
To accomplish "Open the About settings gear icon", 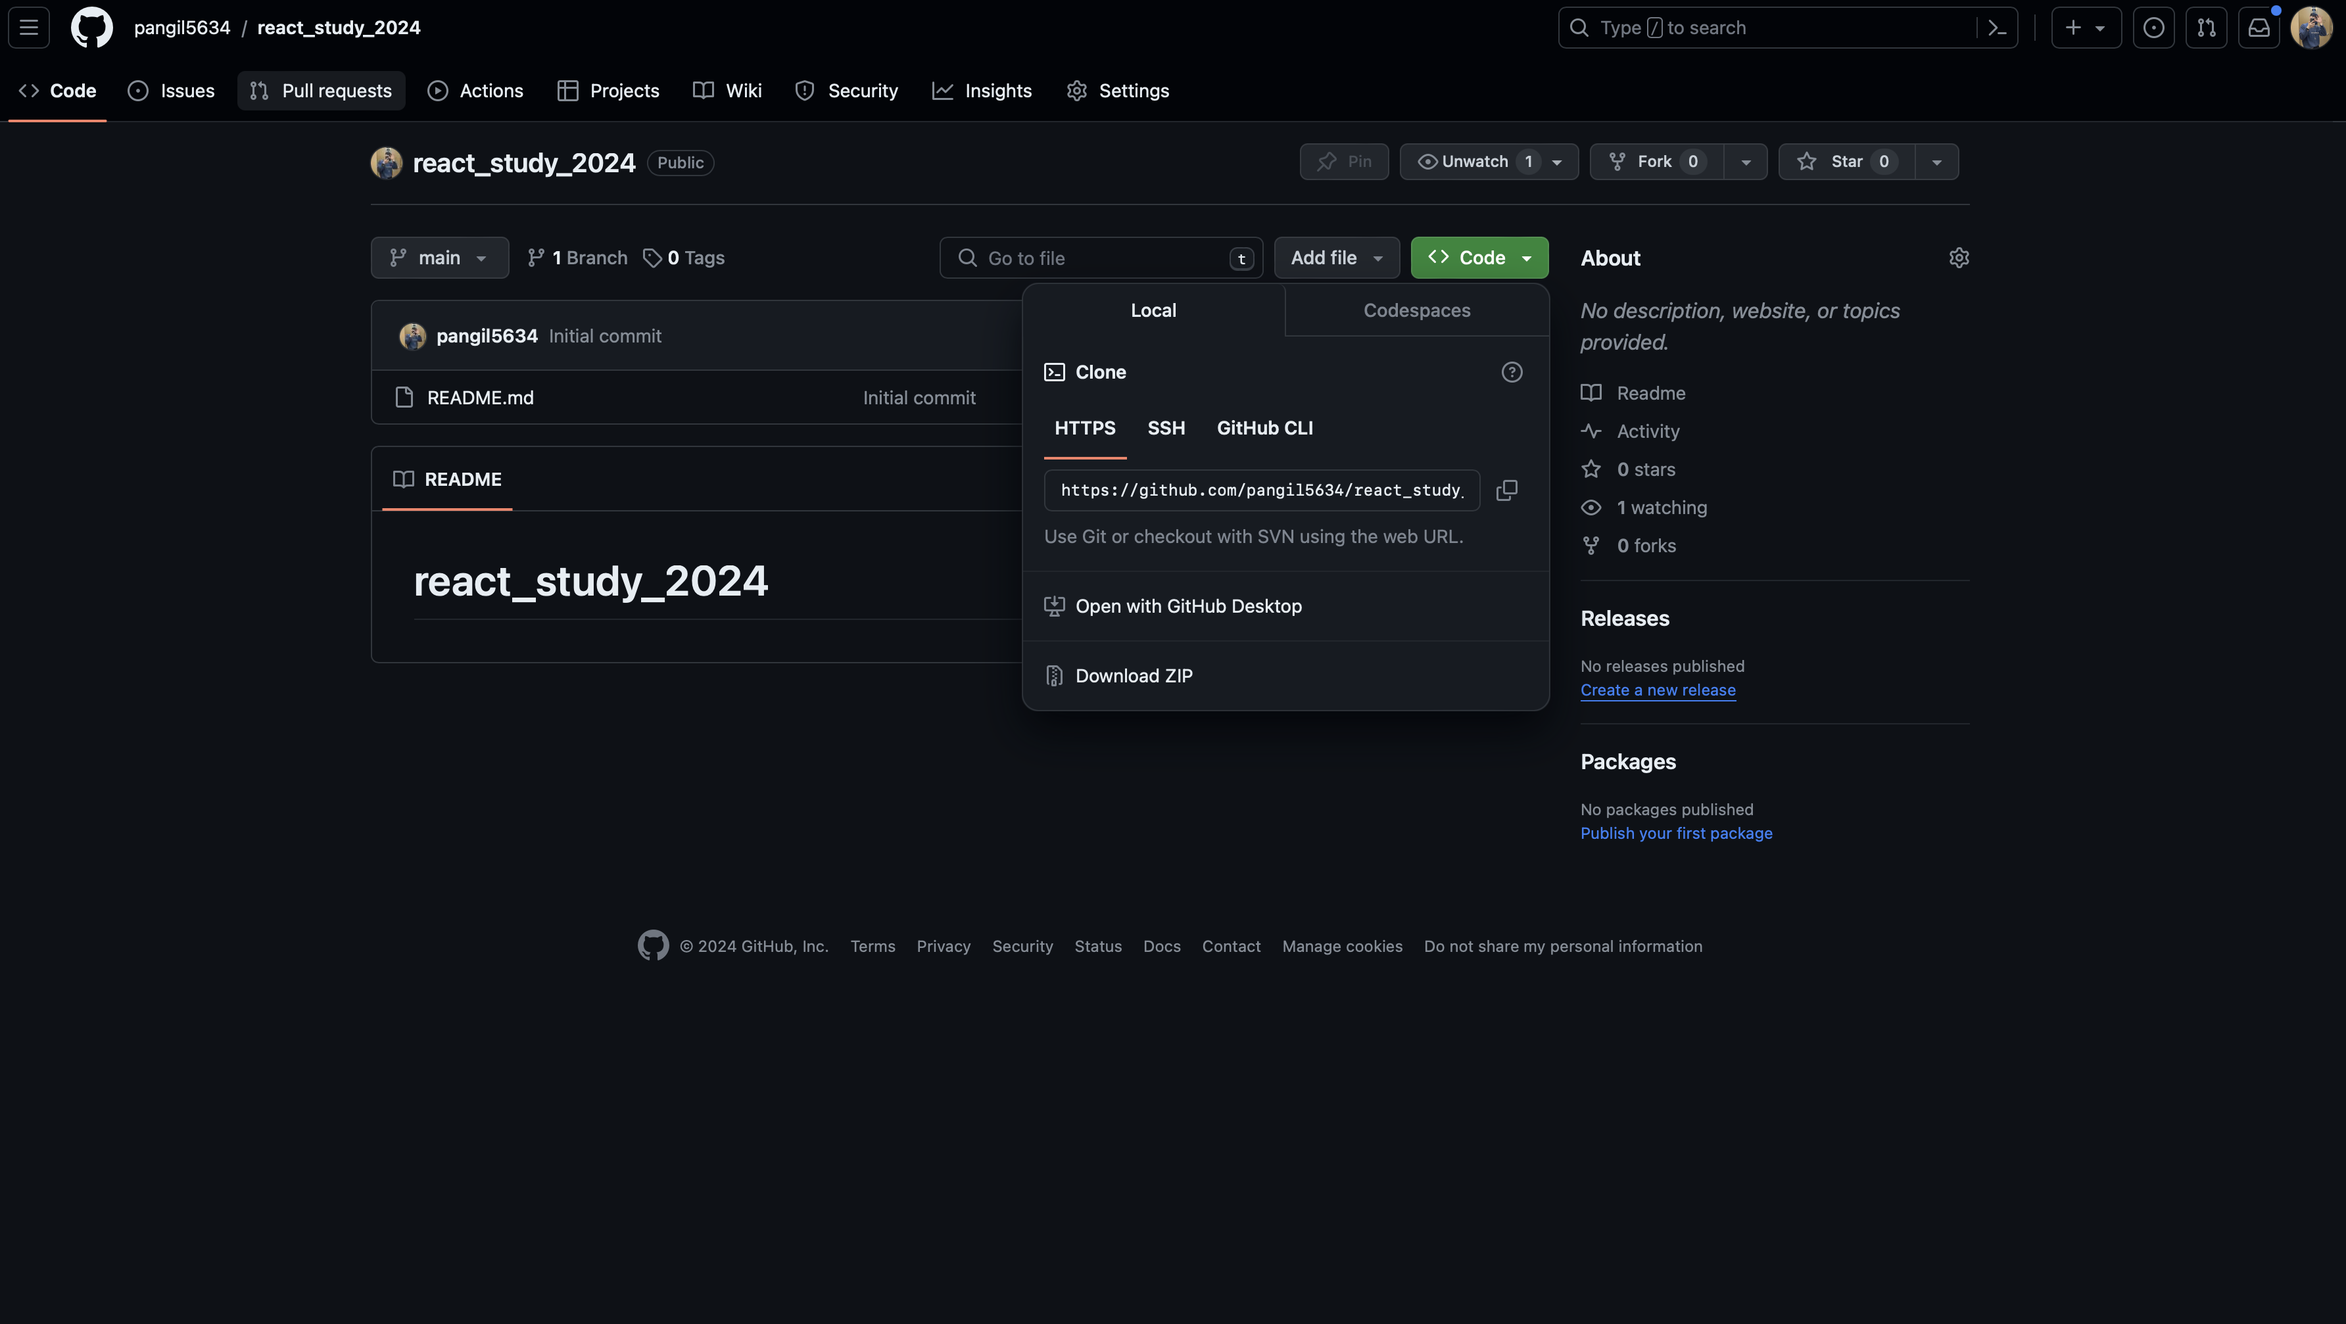I will tap(1959, 258).
